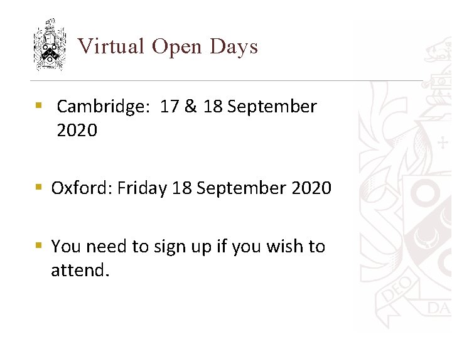
Task: Click the 'DA' lettering at the watermark's bottom
Action: pyautogui.click(x=438, y=308)
